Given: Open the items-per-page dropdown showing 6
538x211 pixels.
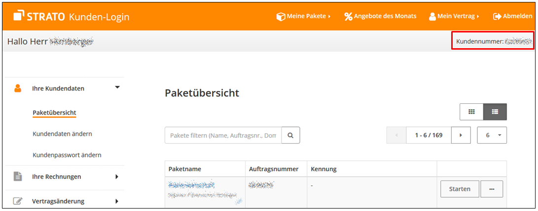Looking at the screenshot, I should coord(492,135).
